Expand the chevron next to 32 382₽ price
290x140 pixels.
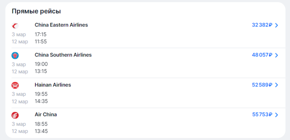pos(276,25)
